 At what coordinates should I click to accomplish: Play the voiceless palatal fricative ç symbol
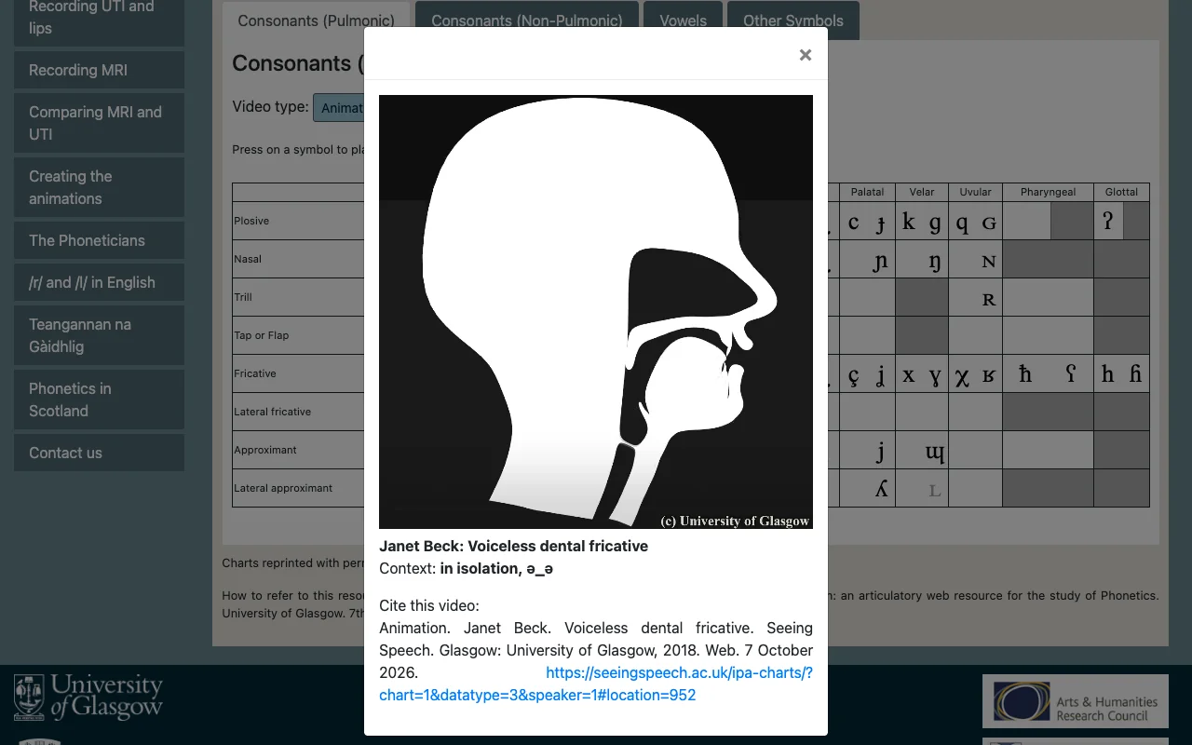pyautogui.click(x=854, y=375)
